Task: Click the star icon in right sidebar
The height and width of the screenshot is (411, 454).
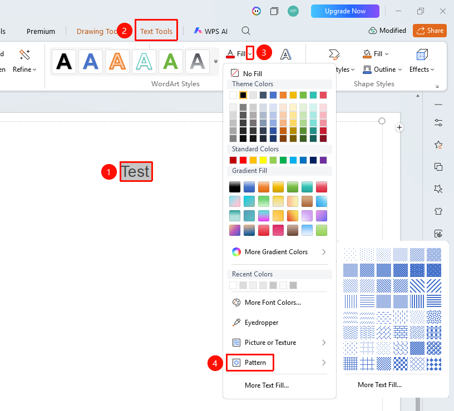Action: pos(438,145)
